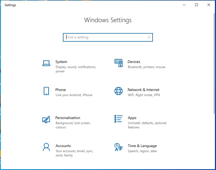Screen dimensions: 216x170
Task: Click 'Bluetooth, printers, mouse' description
Action: [x=147, y=67]
